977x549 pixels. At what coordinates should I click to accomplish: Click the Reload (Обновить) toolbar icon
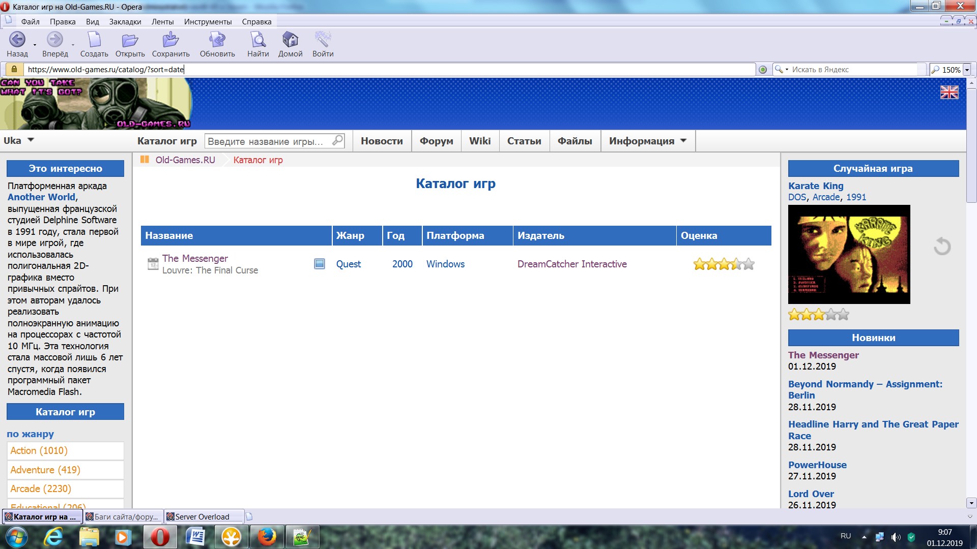217,40
